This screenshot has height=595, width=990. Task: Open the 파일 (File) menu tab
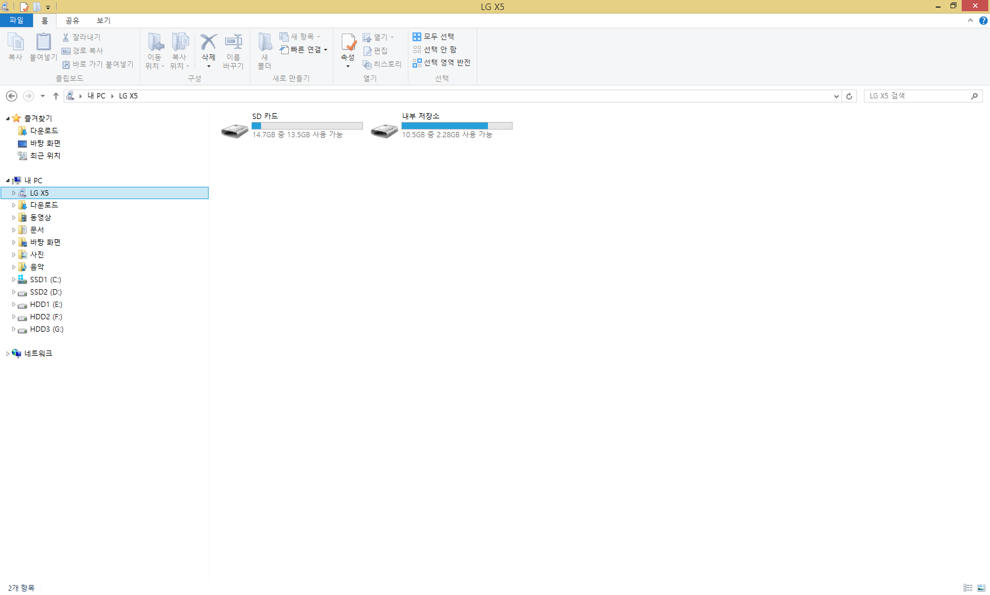tap(16, 21)
